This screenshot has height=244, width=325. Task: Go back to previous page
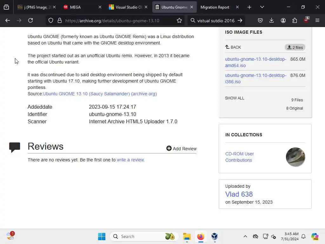(8, 20)
